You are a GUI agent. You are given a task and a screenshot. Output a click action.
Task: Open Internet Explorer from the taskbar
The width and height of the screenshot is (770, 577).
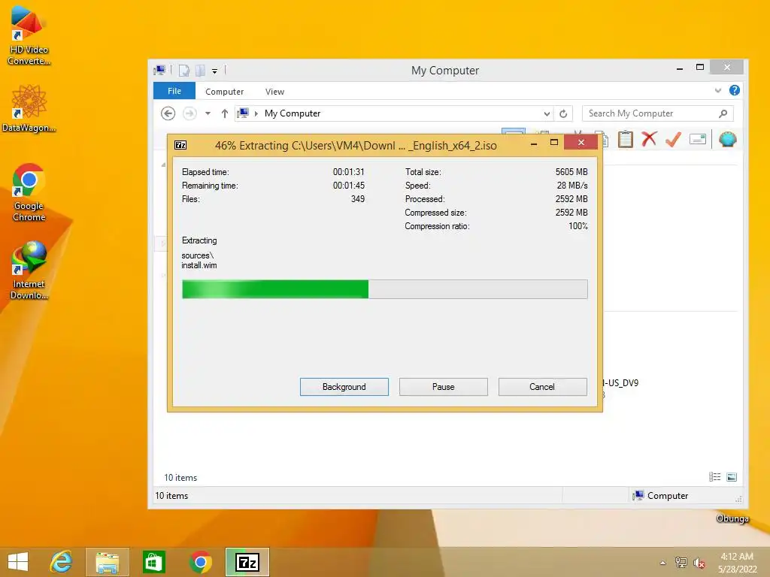(x=61, y=562)
